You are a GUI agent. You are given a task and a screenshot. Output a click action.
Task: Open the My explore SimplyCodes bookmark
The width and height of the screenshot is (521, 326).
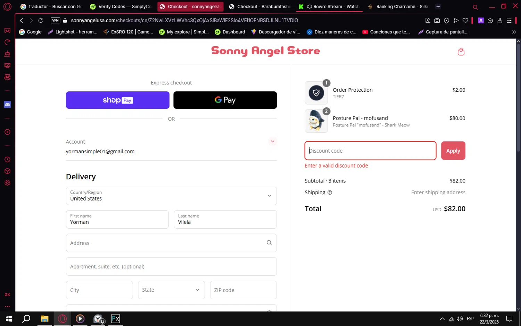(184, 32)
